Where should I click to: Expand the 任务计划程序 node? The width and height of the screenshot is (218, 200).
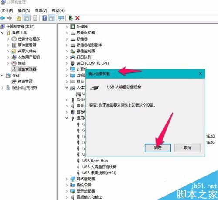coord(8,39)
